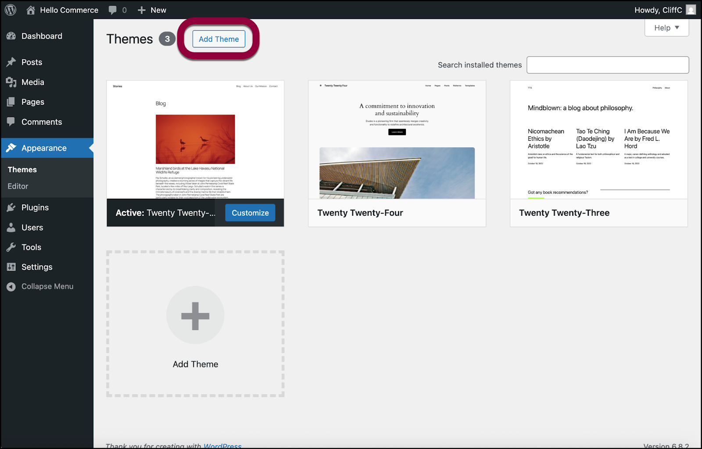Click the Appearance paintbrush icon
The width and height of the screenshot is (702, 449).
pyautogui.click(x=11, y=148)
